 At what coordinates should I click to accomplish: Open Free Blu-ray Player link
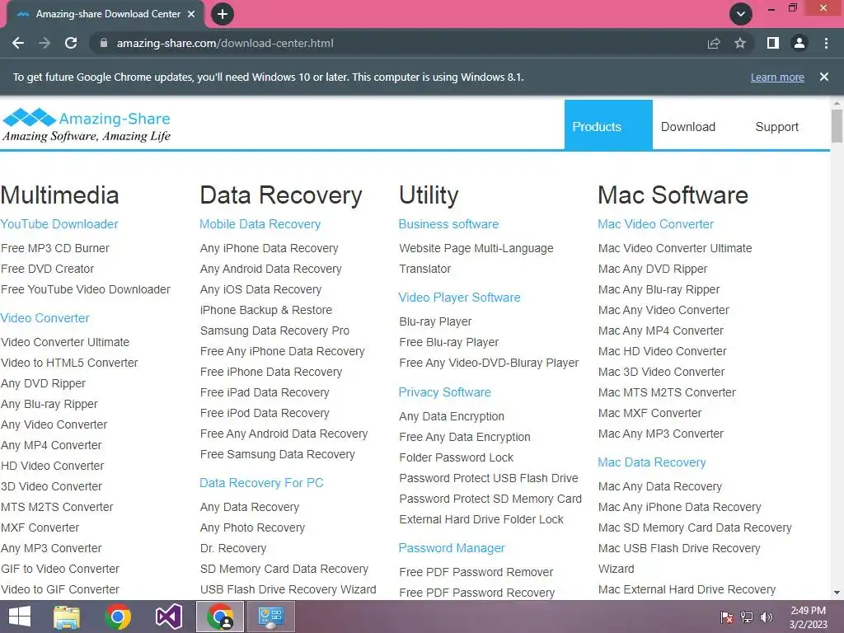click(449, 342)
